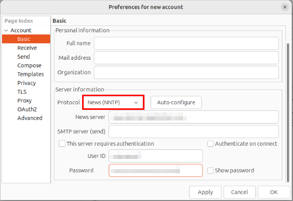The width and height of the screenshot is (293, 201).
Task: Click the vertical scrollbar of Basic page
Action: click(288, 112)
